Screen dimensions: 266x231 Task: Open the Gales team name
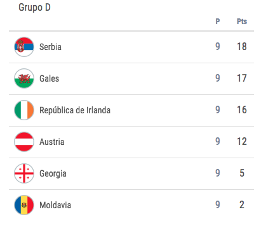point(49,78)
